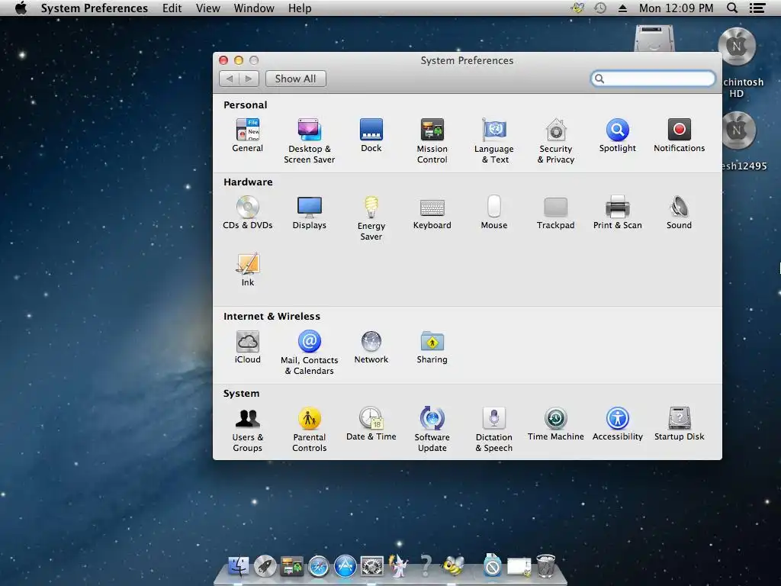781x586 pixels.
Task: Open Finder from the Dock
Action: point(238,567)
